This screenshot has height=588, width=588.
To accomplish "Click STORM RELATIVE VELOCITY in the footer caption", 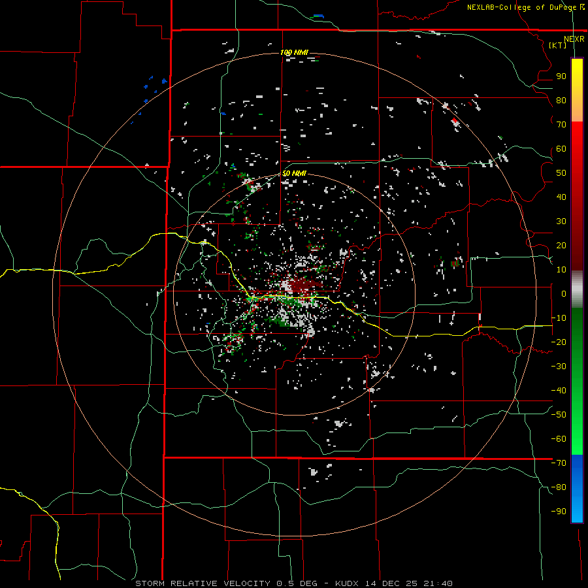I will pyautogui.click(x=203, y=583).
